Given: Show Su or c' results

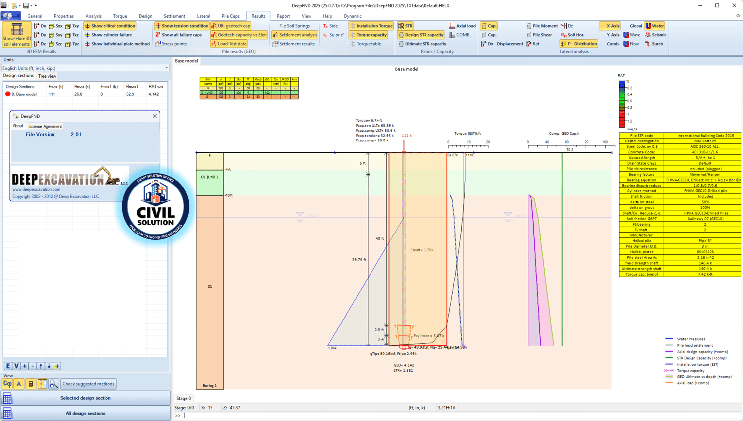Looking at the screenshot, I should click(333, 35).
